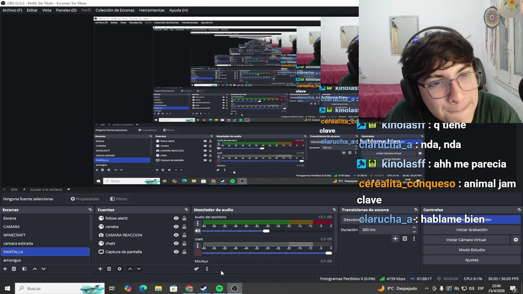Hide the CAMARA REACCION source
Screen dimensions: 523x294
click(176, 235)
